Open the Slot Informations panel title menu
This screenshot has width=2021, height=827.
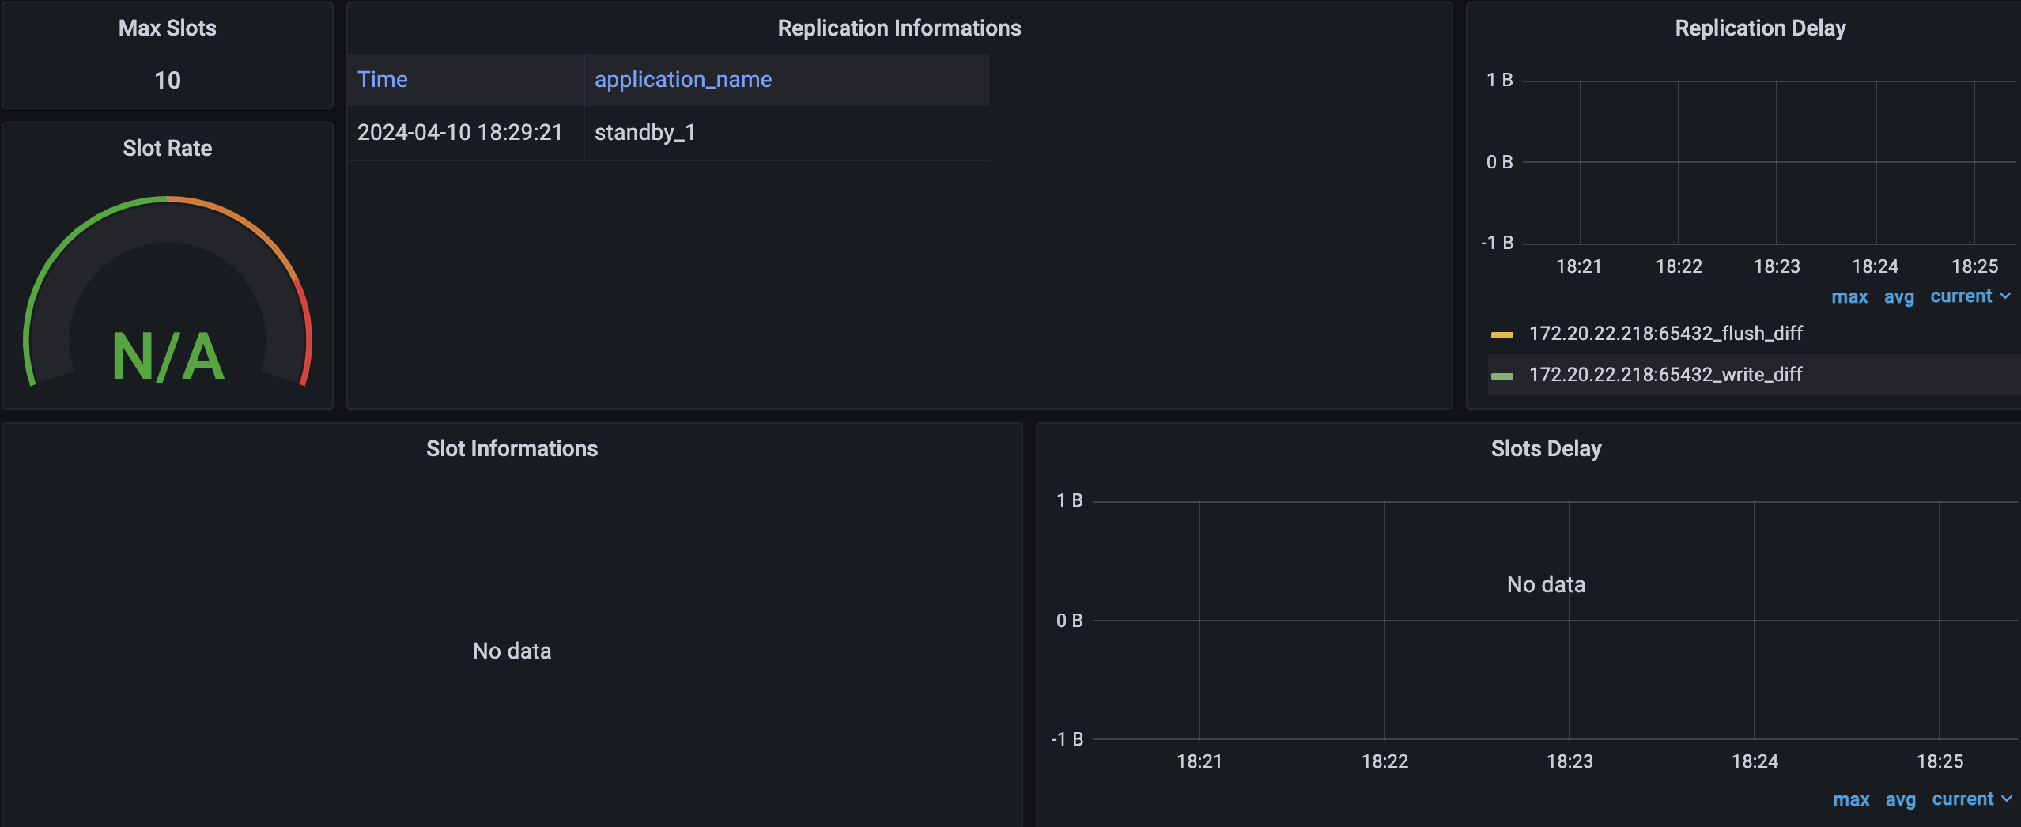(512, 449)
